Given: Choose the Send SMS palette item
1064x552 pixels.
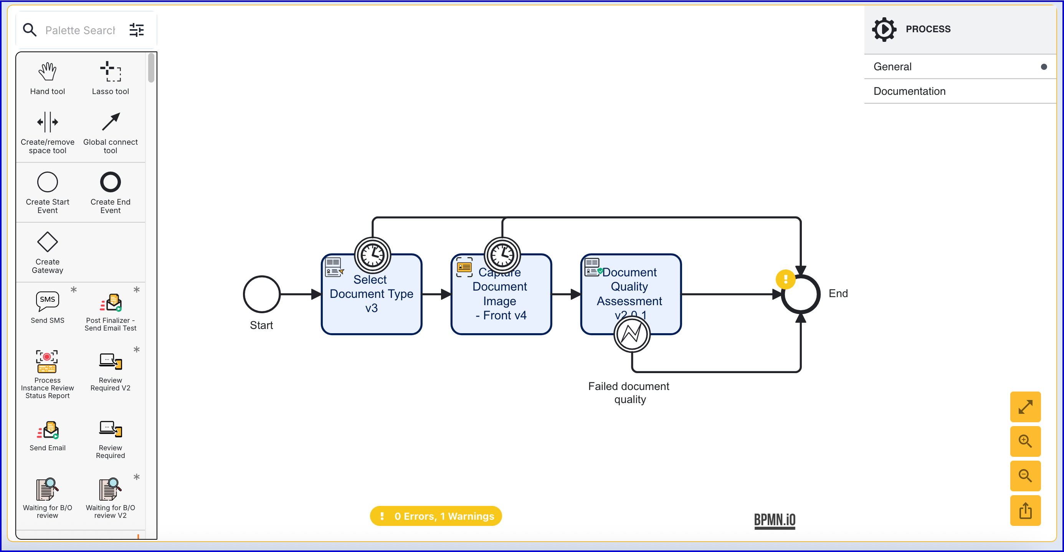Looking at the screenshot, I should pyautogui.click(x=48, y=302).
